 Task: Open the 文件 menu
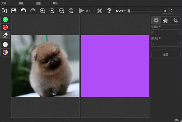[x=4, y=3]
